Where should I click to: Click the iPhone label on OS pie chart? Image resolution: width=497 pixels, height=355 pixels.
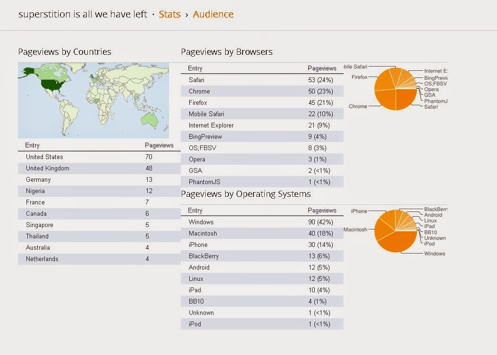[x=359, y=211]
